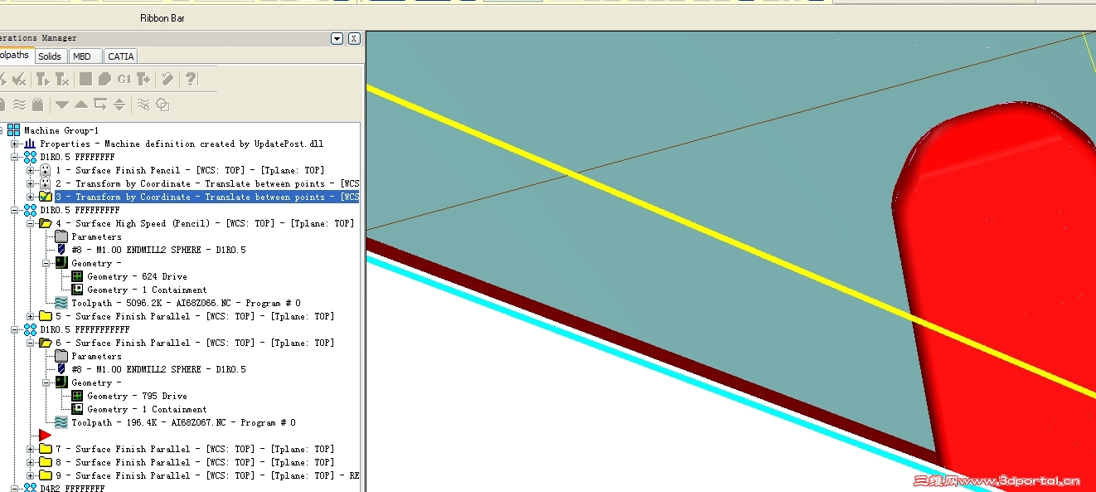Open Parameters under operation 6
The image size is (1096, 492).
(x=96, y=356)
